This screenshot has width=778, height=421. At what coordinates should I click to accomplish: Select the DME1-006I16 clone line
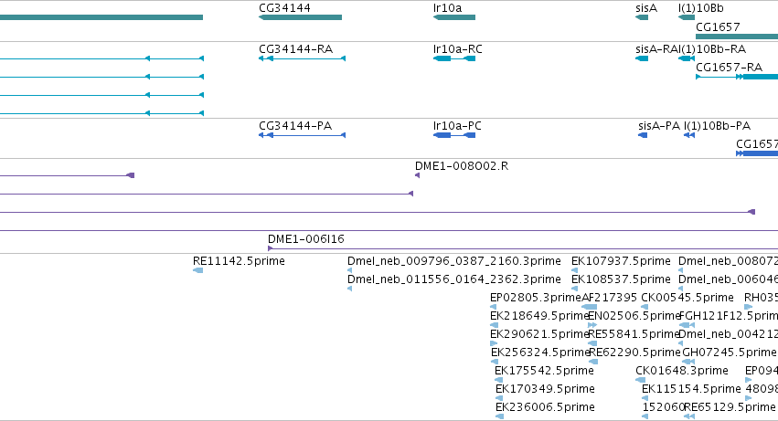(522, 248)
